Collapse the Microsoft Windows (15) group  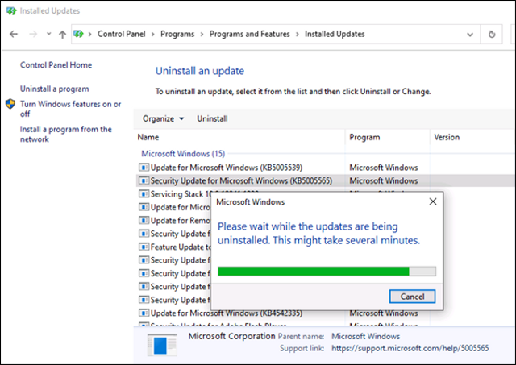(183, 154)
